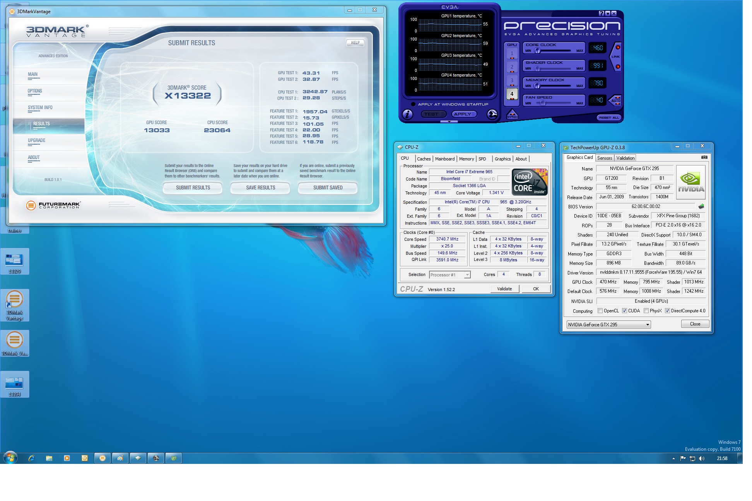Screen dimensions: 752x501
Task: Select GPU 2 in Precision
Action: click(512, 67)
